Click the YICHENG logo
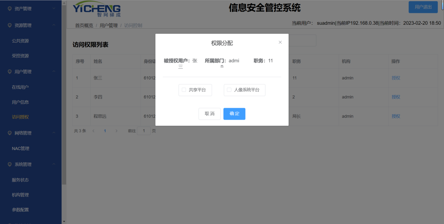 coord(97,9)
